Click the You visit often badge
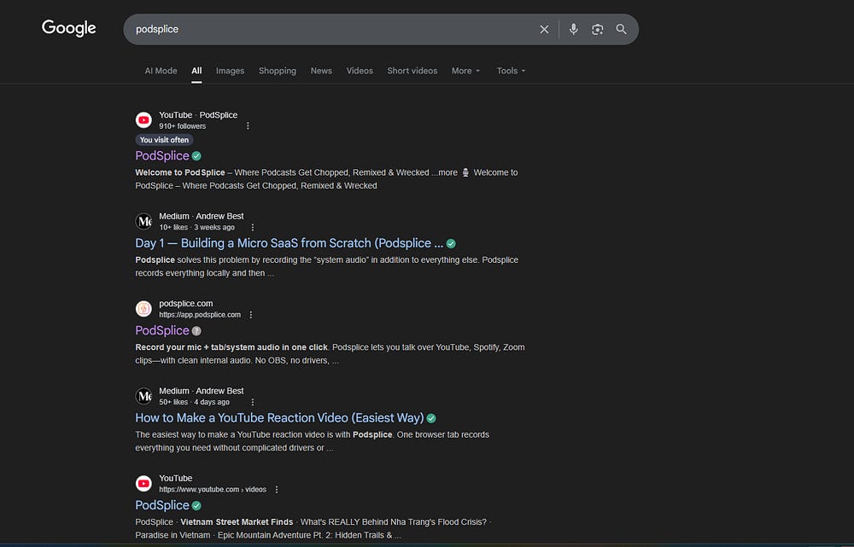The height and width of the screenshot is (547, 854). pyautogui.click(x=164, y=140)
